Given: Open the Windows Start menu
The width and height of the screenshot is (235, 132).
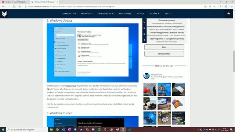Looking at the screenshot, I should pyautogui.click(x=3, y=129).
